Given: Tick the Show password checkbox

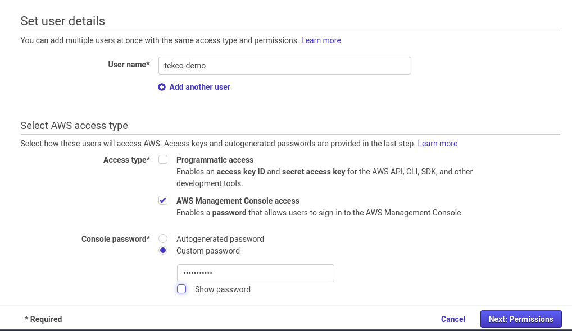Looking at the screenshot, I should click(181, 289).
